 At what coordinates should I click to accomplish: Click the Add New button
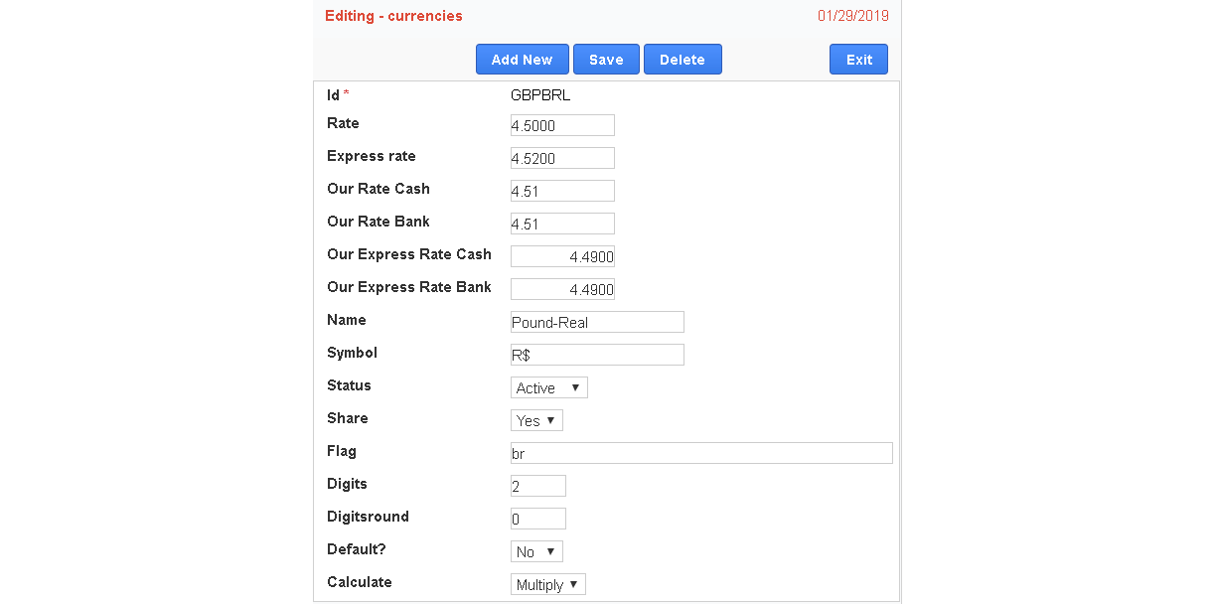click(522, 60)
